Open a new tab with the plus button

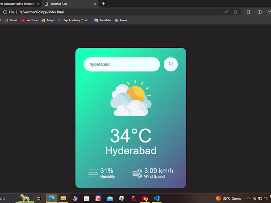(103, 4)
